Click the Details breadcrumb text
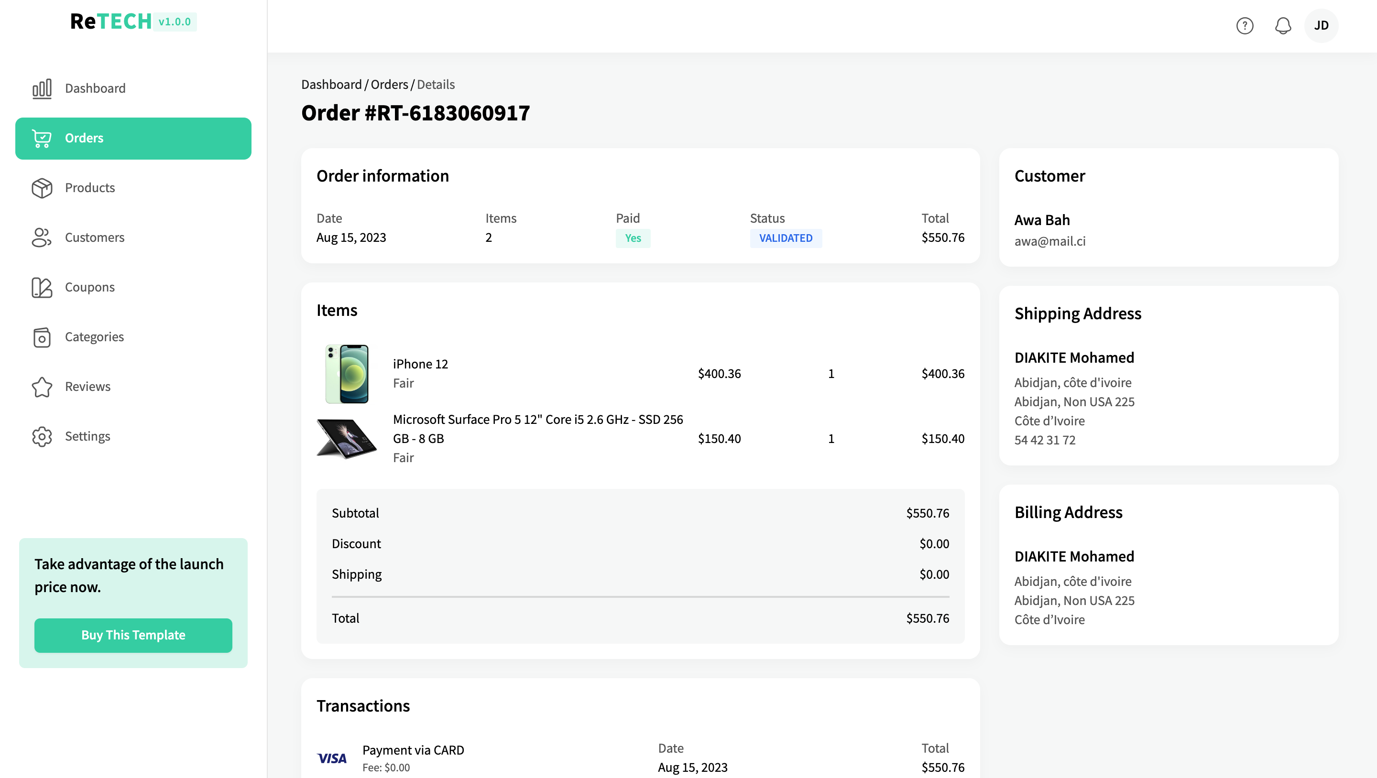The width and height of the screenshot is (1377, 778). tap(436, 85)
